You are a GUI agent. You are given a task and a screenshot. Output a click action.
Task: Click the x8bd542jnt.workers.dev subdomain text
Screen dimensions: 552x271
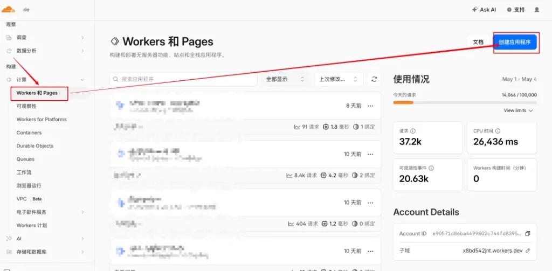point(493,251)
